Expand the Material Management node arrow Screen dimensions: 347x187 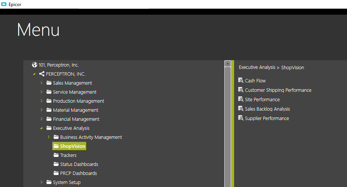tap(42, 110)
